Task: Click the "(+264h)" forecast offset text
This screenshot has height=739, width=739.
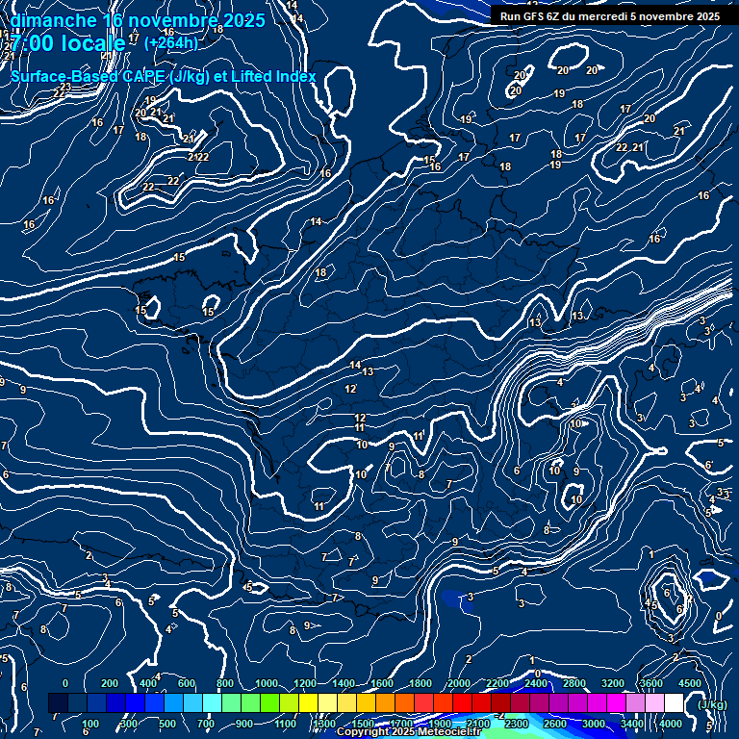Action: pos(170,43)
